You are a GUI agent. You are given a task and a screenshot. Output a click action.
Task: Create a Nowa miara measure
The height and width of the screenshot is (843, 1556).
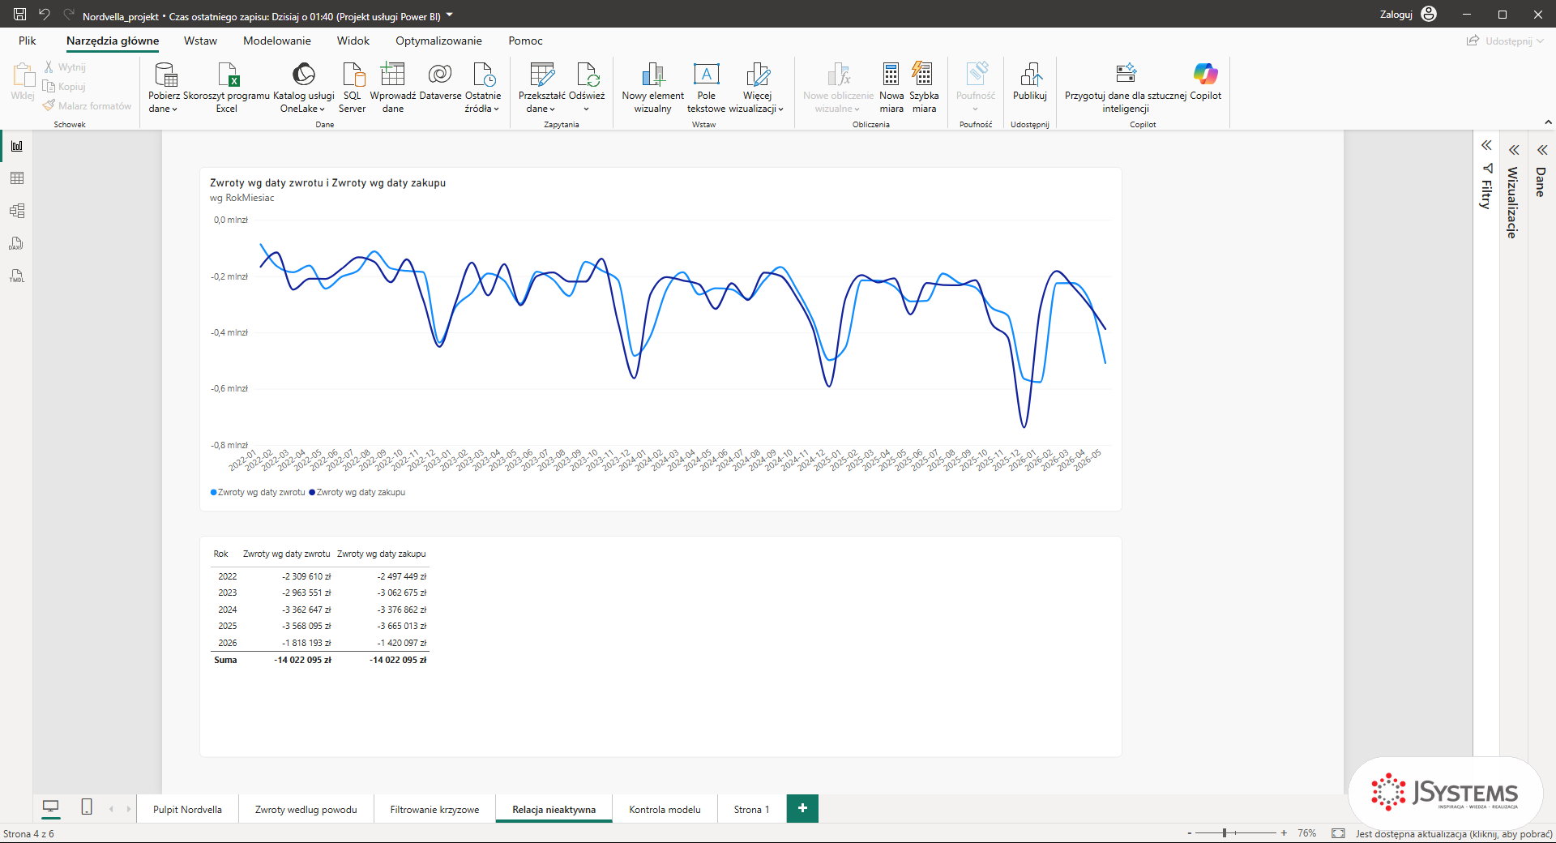coord(891,88)
